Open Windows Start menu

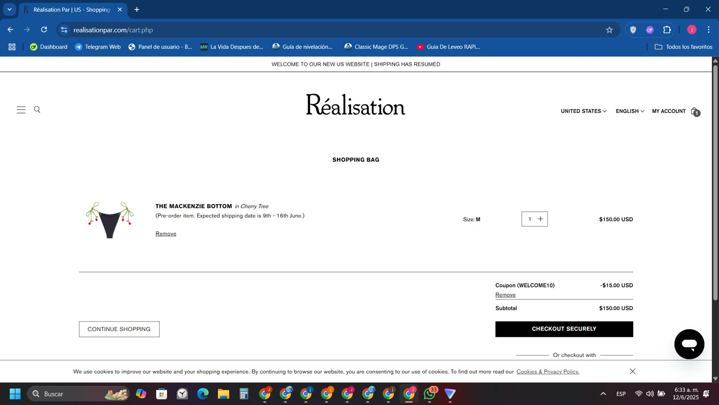(x=15, y=394)
